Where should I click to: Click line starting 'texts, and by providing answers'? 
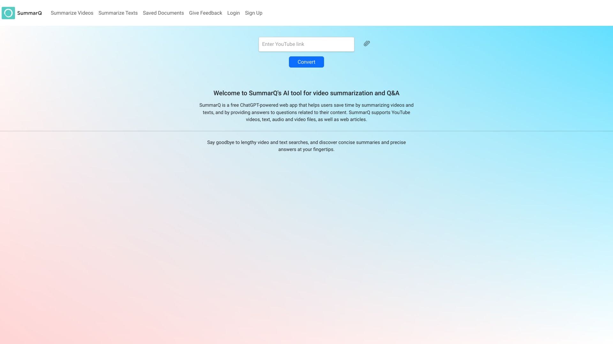[306, 112]
